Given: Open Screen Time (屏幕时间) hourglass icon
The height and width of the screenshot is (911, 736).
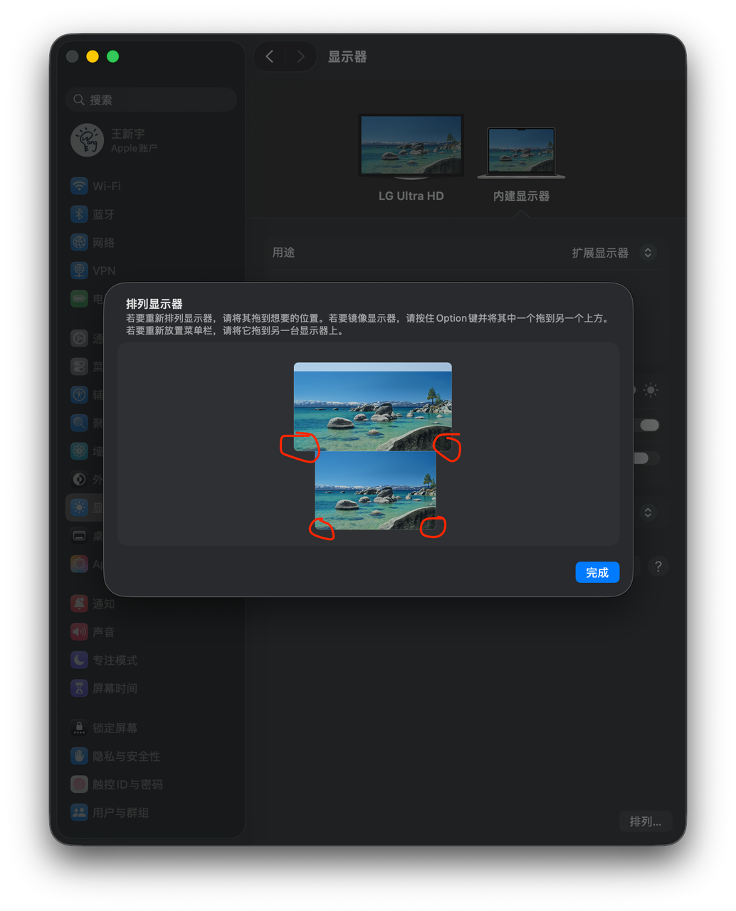Looking at the screenshot, I should tap(79, 688).
